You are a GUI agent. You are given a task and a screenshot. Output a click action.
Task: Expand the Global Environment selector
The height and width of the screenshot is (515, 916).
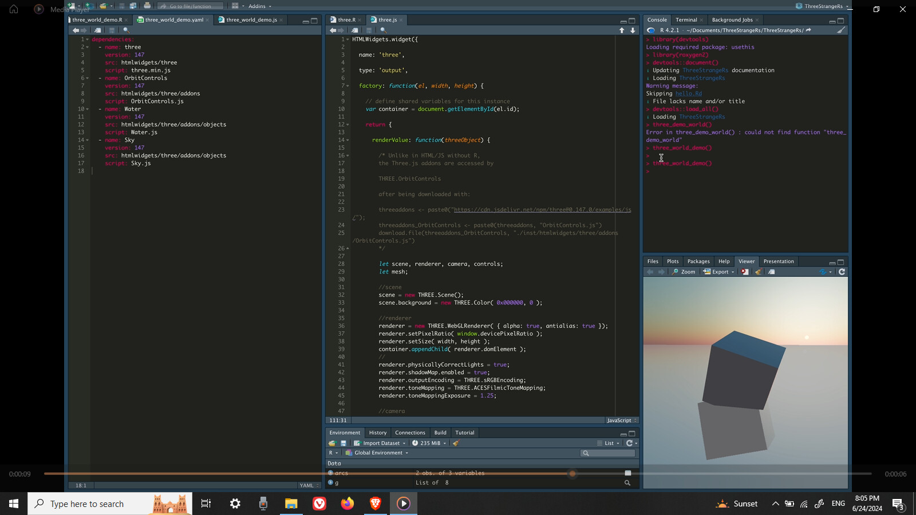379,453
